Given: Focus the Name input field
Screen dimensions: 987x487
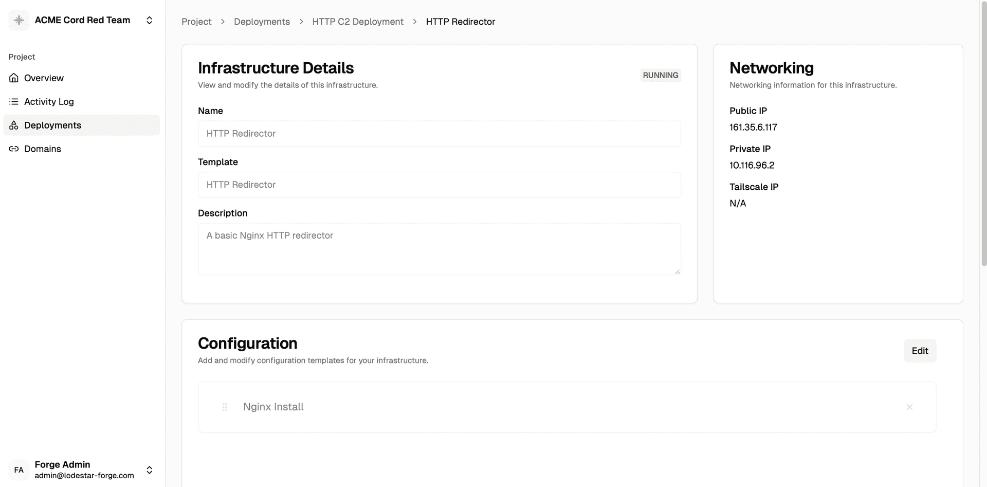Looking at the screenshot, I should [440, 134].
